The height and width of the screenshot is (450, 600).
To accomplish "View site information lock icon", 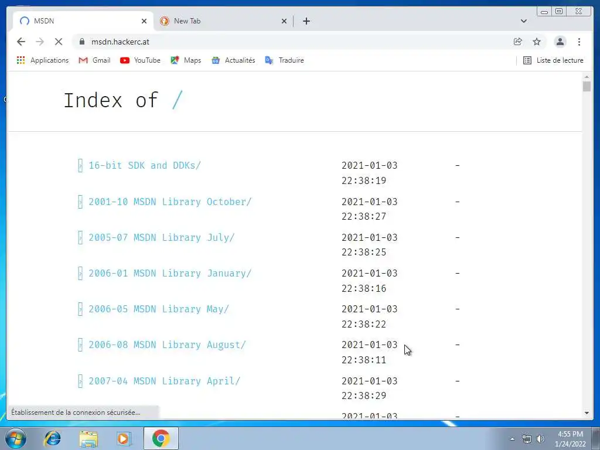I will coord(82,42).
